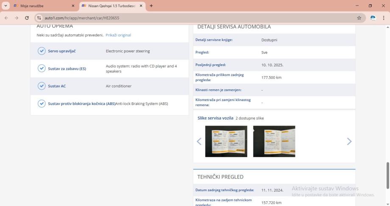
Task: Reload the current page
Action: [x=27, y=18]
